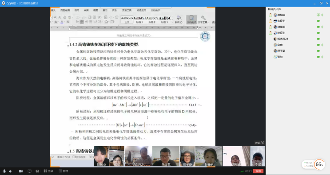Viewport: 330px width, 175px height.
Task: Mute the microphone in the call toolbar
Action: [4, 171]
